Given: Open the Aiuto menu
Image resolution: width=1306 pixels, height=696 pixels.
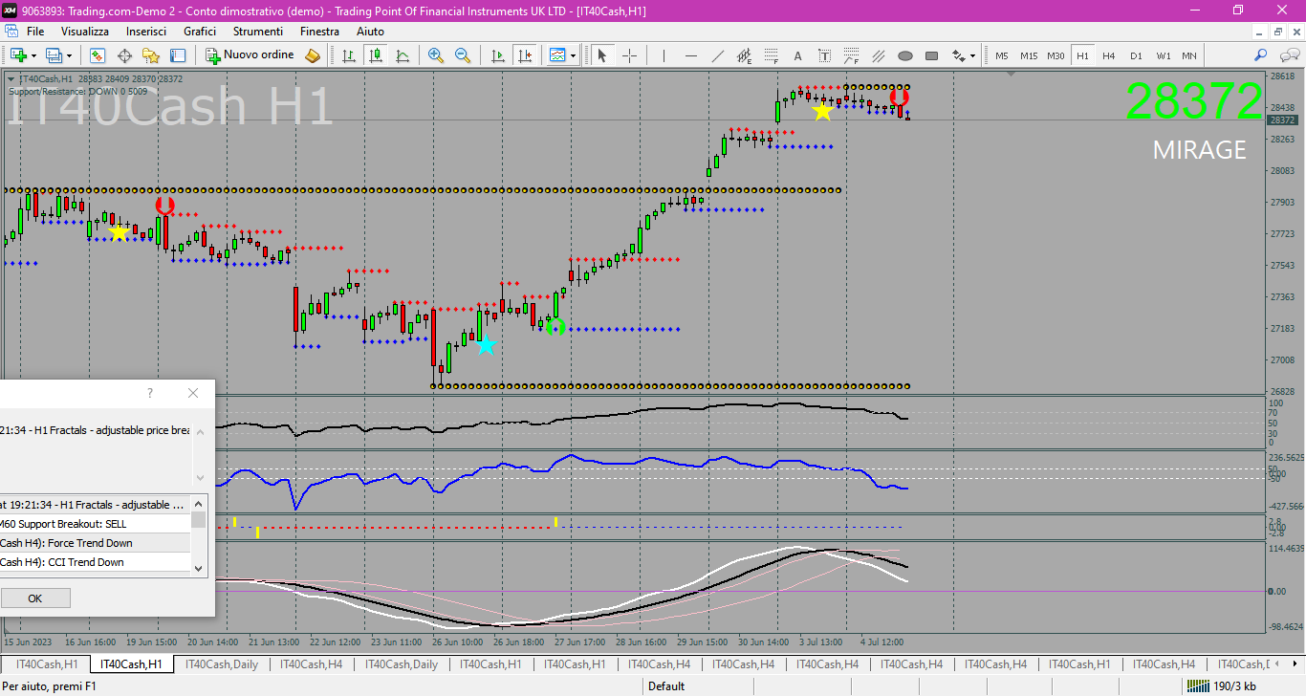Looking at the screenshot, I should pos(370,32).
